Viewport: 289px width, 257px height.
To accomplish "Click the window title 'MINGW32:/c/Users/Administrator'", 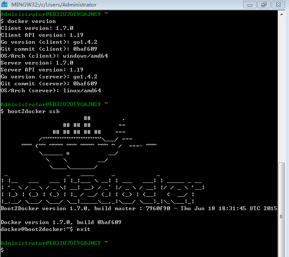I will (x=54, y=5).
